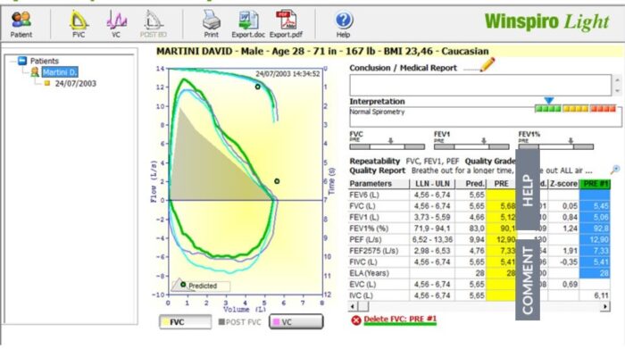625x349 pixels.
Task: Collapse the Patients tree root
Action: [x=13, y=61]
